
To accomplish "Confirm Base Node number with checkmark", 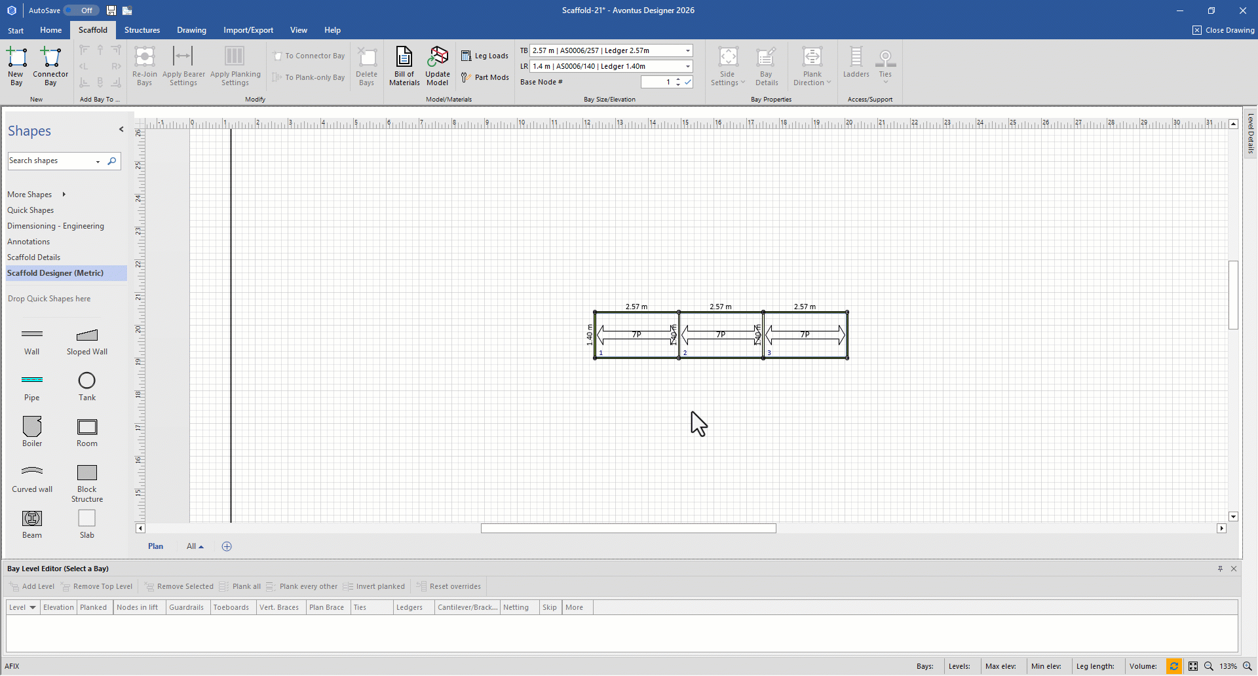I will 688,83.
